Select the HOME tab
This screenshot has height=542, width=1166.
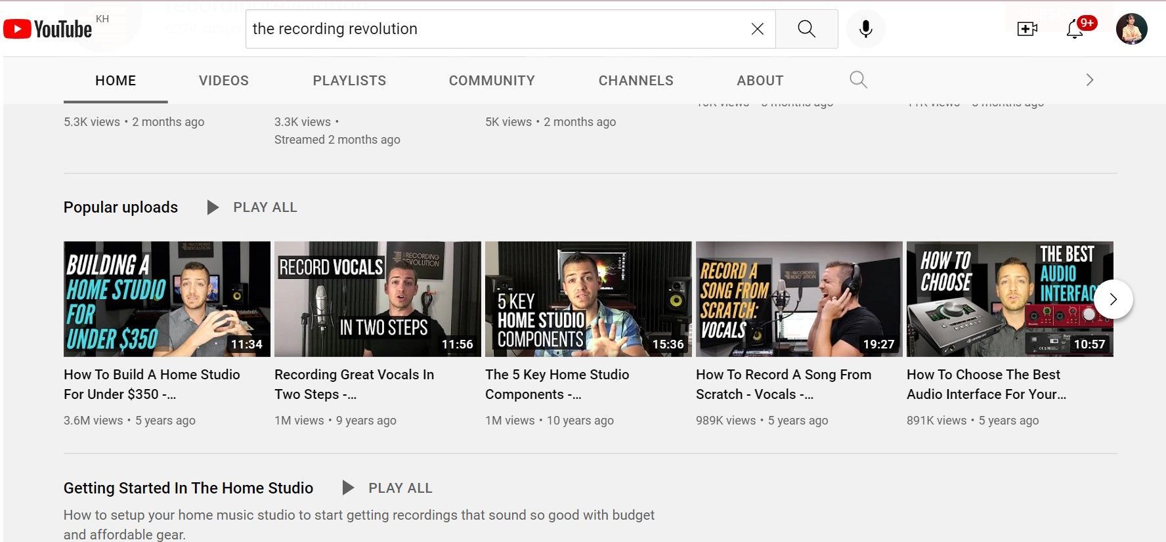click(116, 81)
